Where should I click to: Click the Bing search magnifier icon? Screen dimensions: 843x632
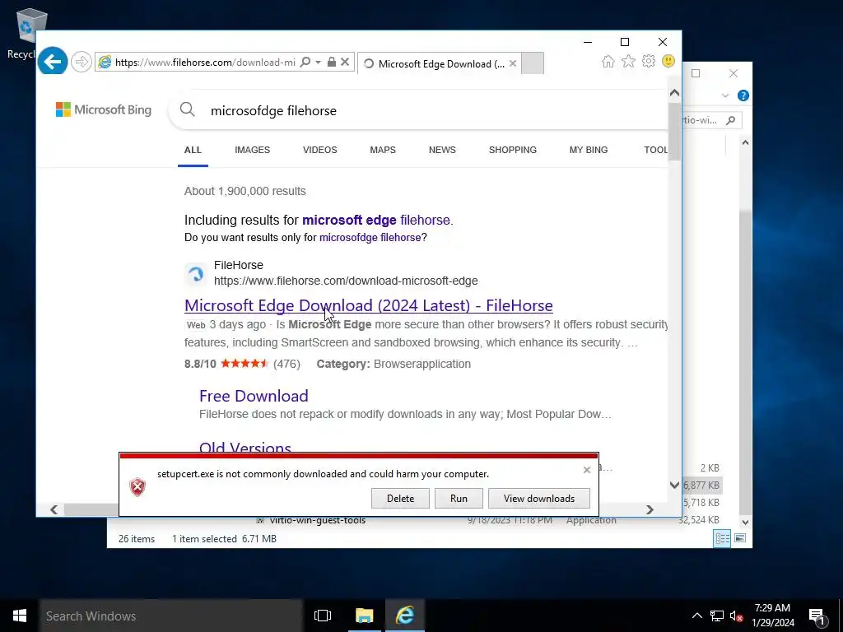point(187,109)
